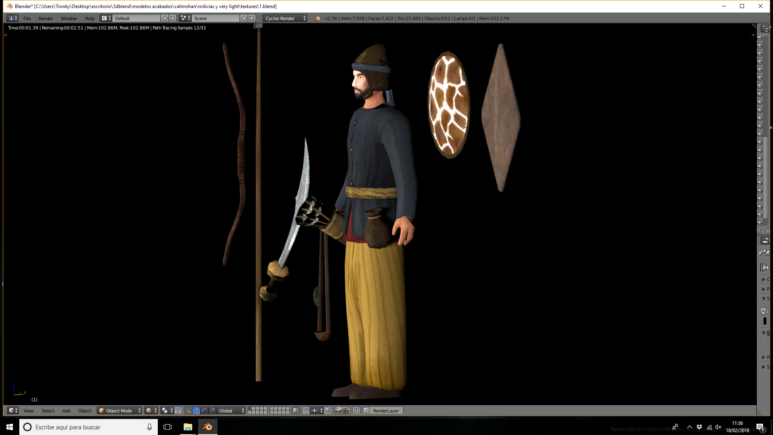
Task: Render OpenGL image with camera icon
Action: [338, 410]
